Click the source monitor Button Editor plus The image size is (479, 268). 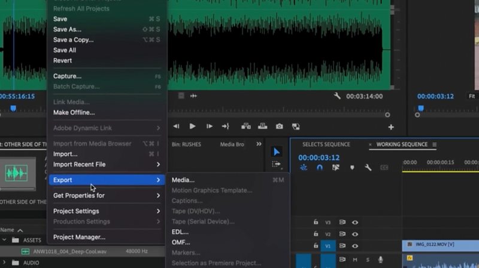[391, 127]
